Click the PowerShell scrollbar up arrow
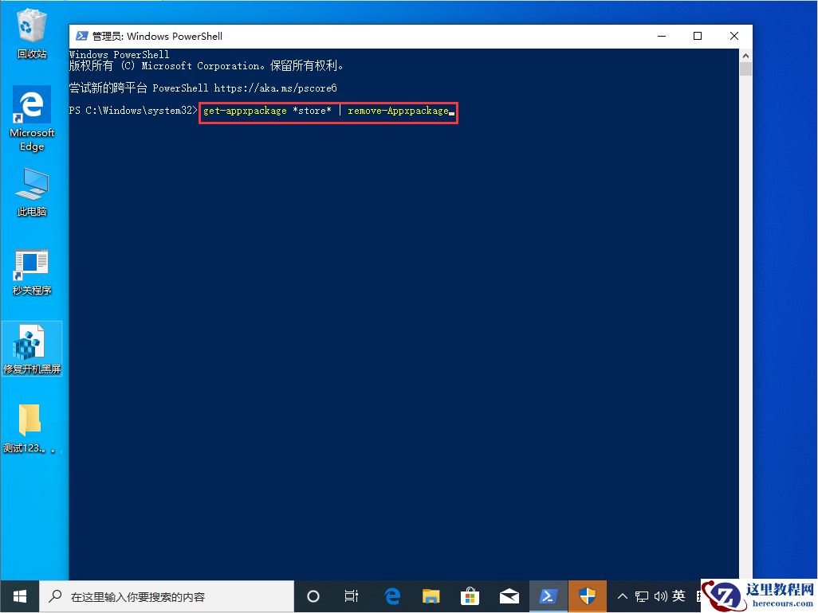 click(x=745, y=55)
